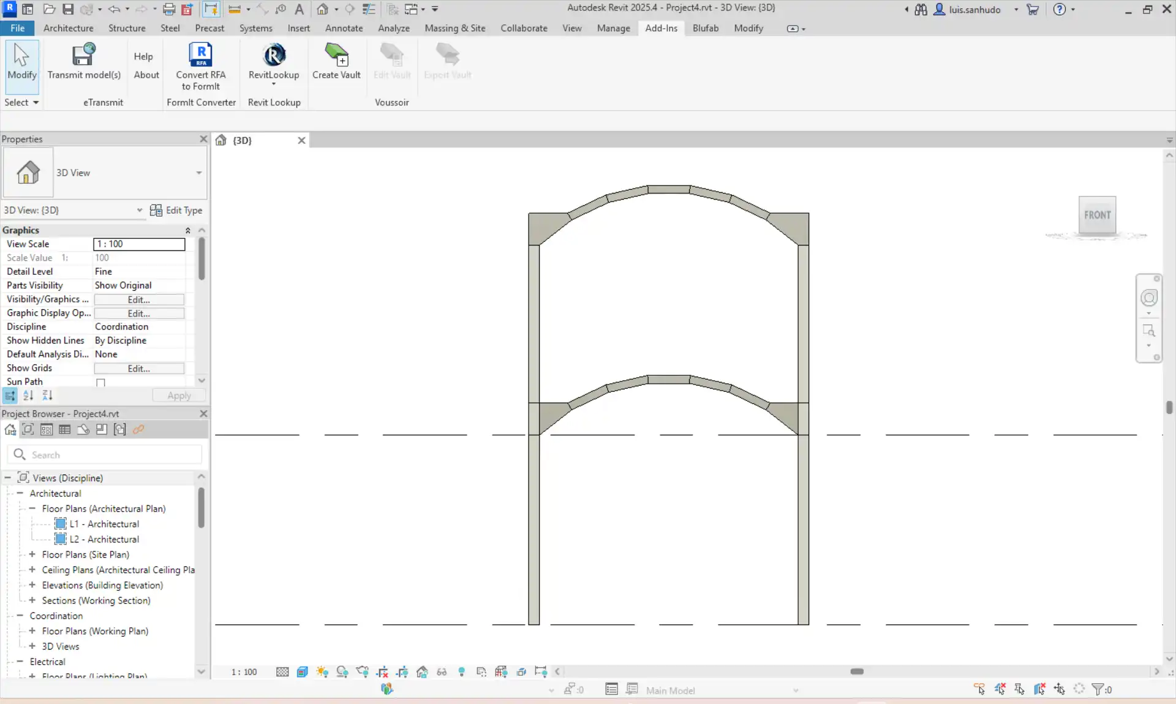Screen dimensions: 1176x704
Task: Click the Edit Type button
Action: pos(176,211)
